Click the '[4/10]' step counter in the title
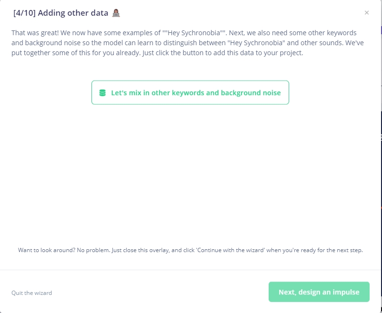Image resolution: width=382 pixels, height=313 pixels. [24, 13]
